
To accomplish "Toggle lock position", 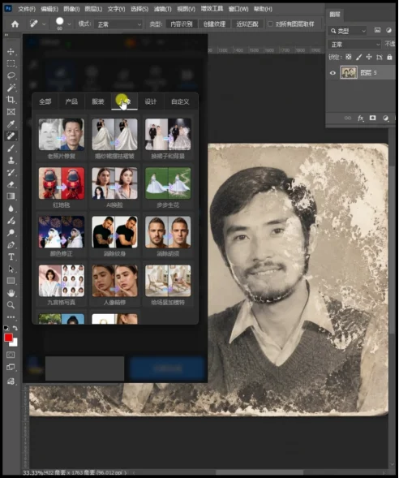I will coord(369,57).
